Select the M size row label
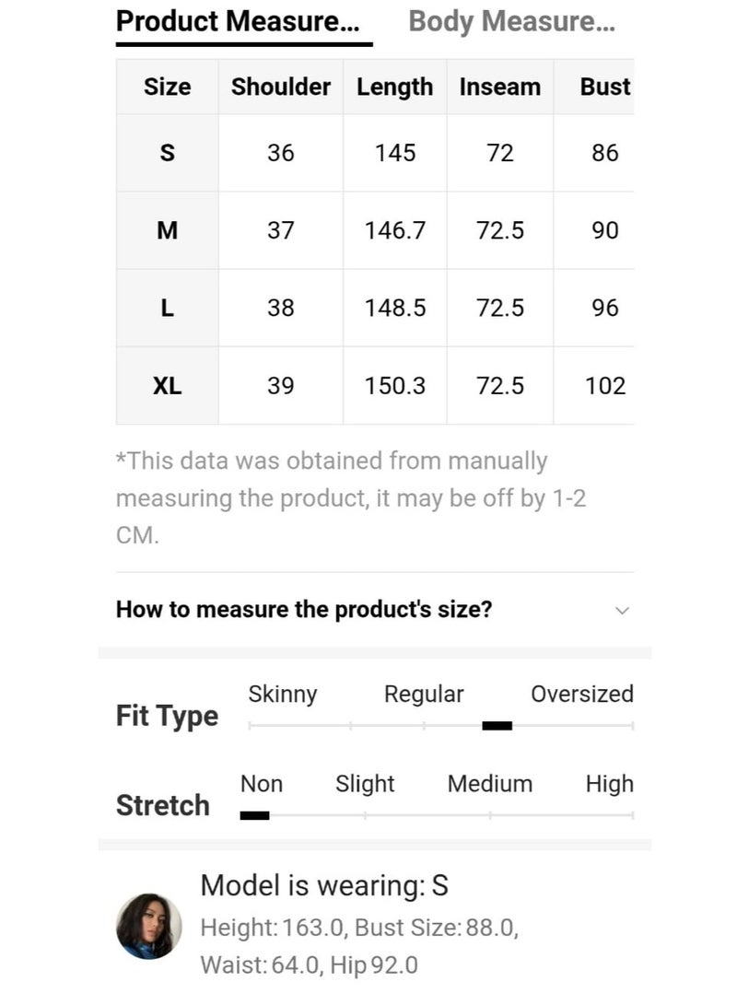Screen dimensions: 737x1005 click(167, 230)
